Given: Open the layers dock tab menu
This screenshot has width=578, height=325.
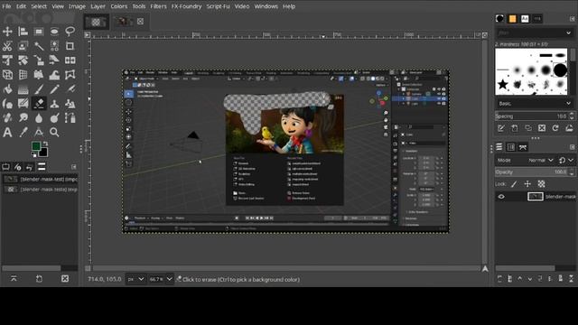Looking at the screenshot, I should (x=572, y=147).
